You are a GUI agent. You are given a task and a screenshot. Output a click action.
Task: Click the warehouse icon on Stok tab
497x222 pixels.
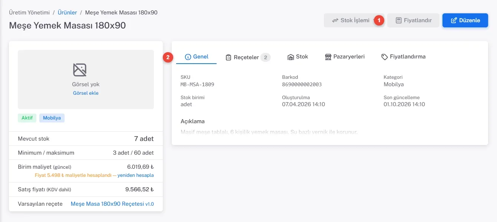(x=291, y=57)
